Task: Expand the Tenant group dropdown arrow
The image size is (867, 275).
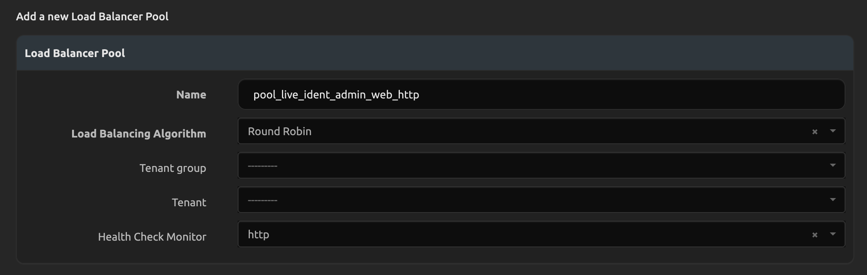Action: point(833,166)
